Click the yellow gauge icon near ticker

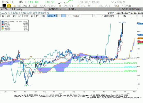click(9, 6)
